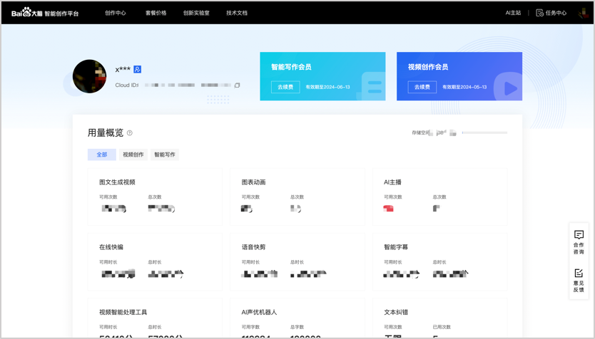Screen dimensions: 595x339
Task: Open 意见反馈 from the side panel
Action: pos(579,281)
